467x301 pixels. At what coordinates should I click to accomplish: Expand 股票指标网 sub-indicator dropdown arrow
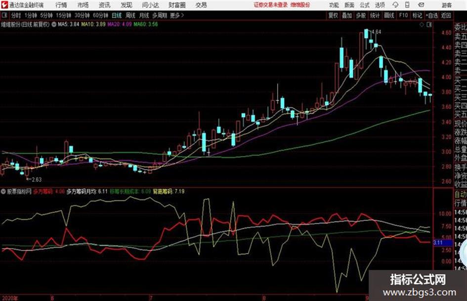(3, 191)
